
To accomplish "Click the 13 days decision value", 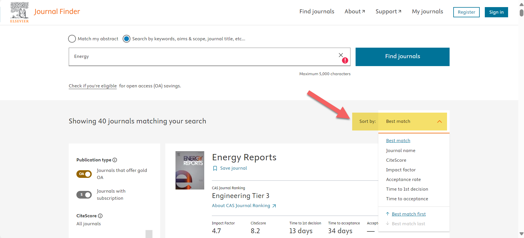I will coord(301,231).
